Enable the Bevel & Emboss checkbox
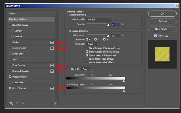Image resolution: width=181 pixels, height=113 pixels. [x=10, y=25]
